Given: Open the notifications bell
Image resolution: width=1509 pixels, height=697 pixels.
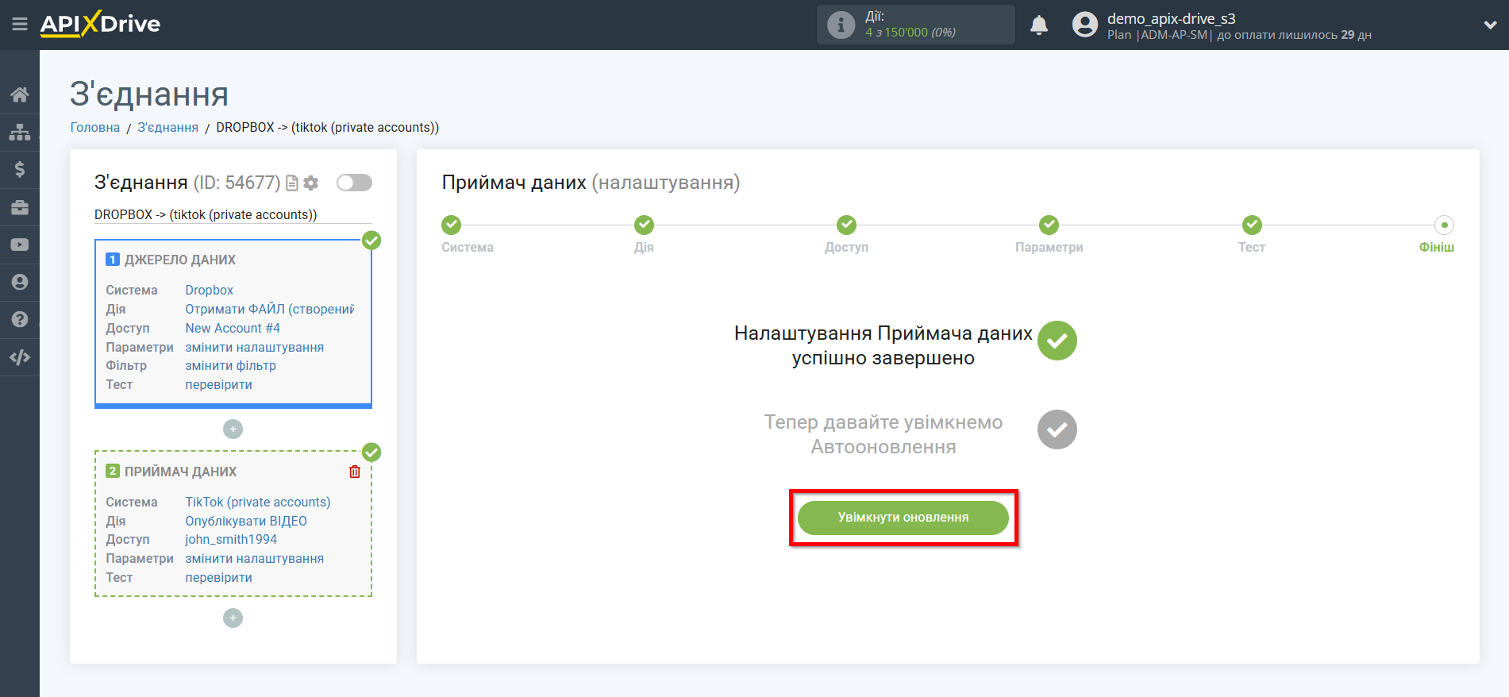Looking at the screenshot, I should [1039, 25].
